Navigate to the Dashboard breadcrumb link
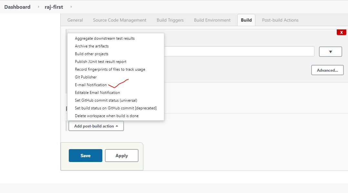 coord(17,7)
